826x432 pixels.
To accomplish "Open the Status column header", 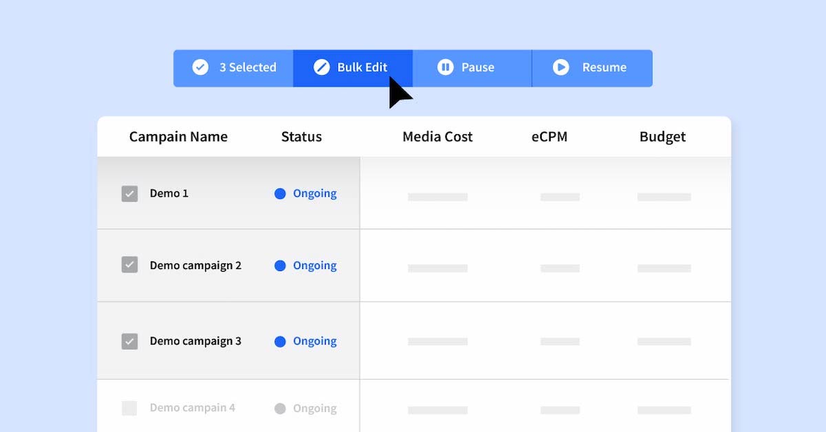I will (x=301, y=136).
